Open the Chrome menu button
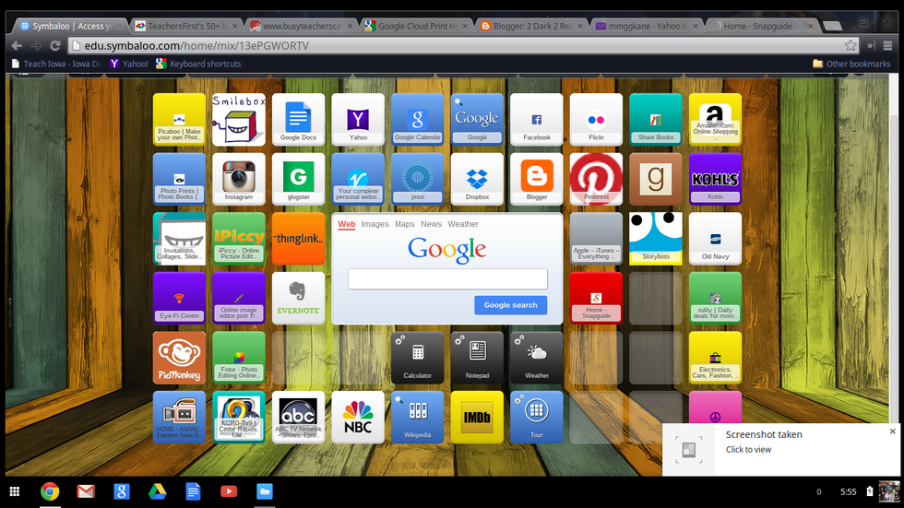This screenshot has width=904, height=508. click(x=887, y=45)
